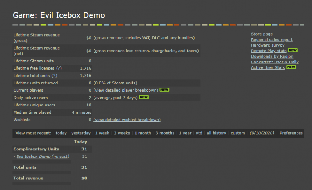Open the Hardware survey link
The width and height of the screenshot is (312, 190).
click(x=268, y=45)
